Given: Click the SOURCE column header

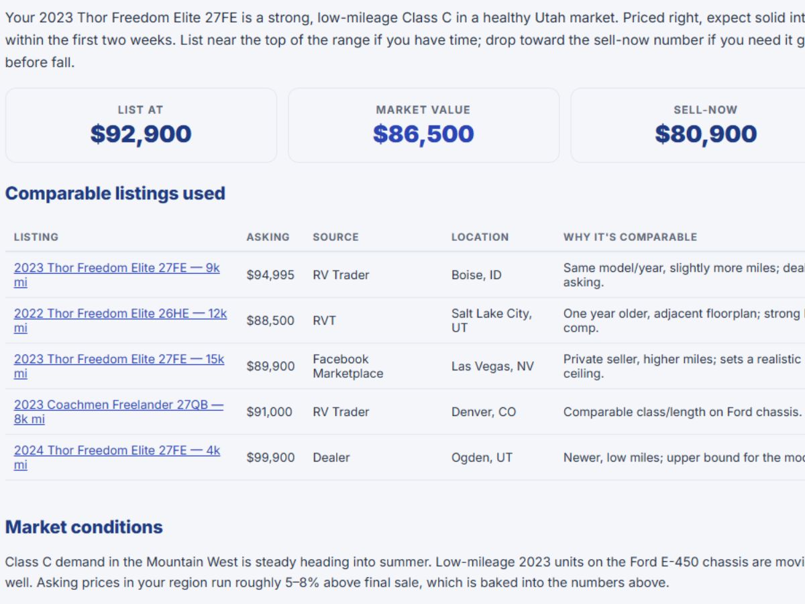Looking at the screenshot, I should pos(335,237).
